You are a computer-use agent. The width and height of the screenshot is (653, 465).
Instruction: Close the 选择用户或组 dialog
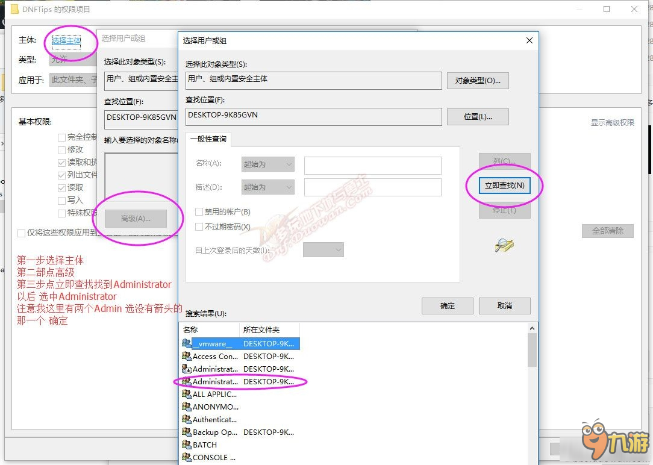tap(530, 40)
